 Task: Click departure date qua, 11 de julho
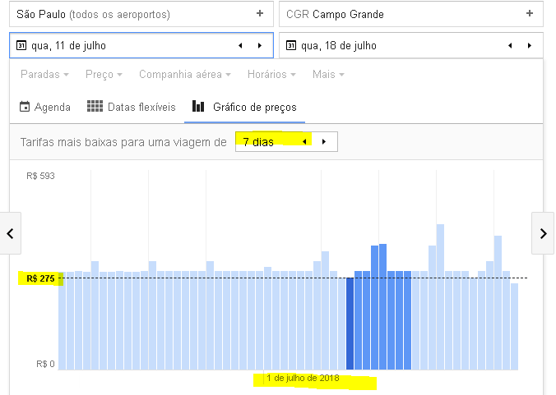click(68, 46)
